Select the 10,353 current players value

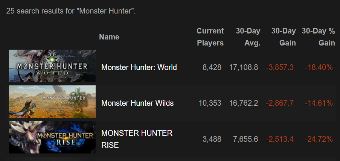click(210, 103)
